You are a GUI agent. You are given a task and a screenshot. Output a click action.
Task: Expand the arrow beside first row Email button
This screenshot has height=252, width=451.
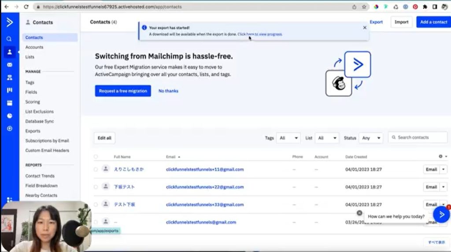coord(443,169)
